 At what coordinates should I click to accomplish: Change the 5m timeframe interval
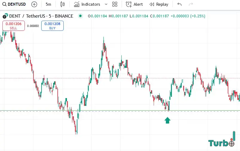click(x=48, y=4)
